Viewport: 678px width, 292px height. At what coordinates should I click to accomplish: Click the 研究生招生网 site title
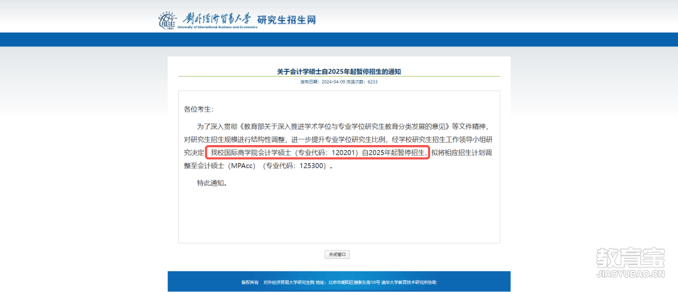pos(286,19)
